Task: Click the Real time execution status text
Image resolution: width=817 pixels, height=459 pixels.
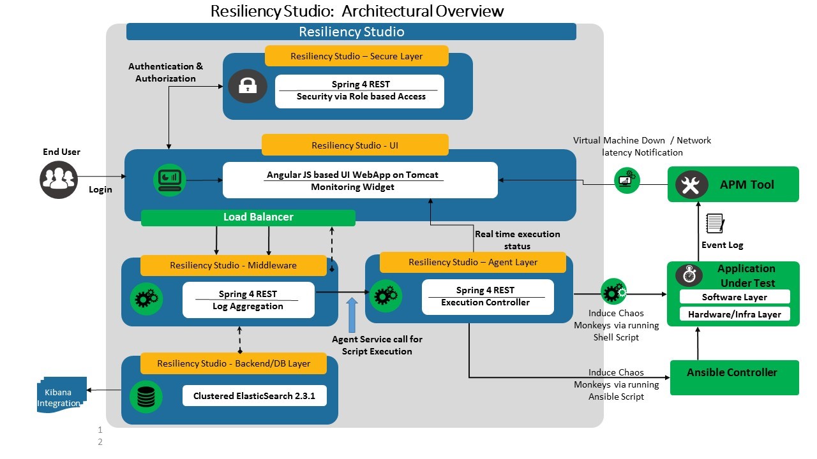Action: tap(518, 240)
